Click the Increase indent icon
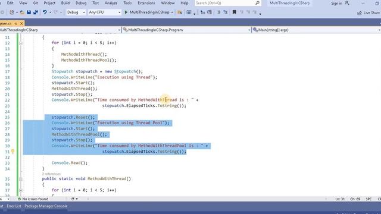 [210, 12]
